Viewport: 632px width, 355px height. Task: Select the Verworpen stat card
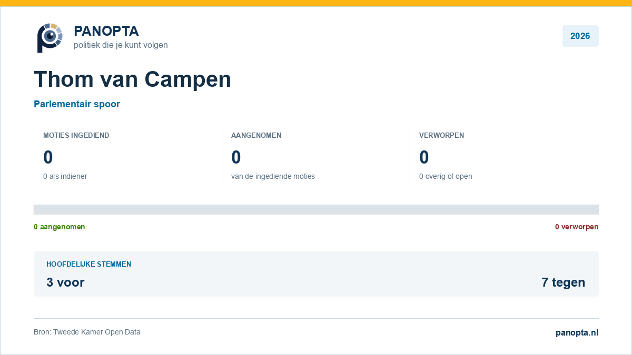tap(505, 156)
